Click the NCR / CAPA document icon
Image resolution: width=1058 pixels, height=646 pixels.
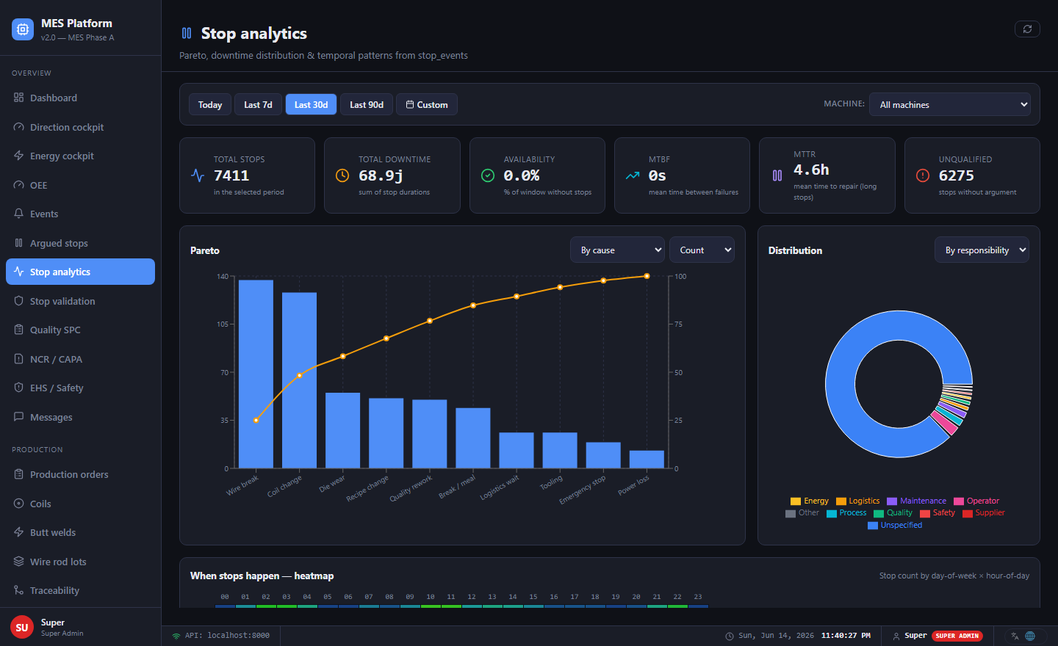click(19, 359)
